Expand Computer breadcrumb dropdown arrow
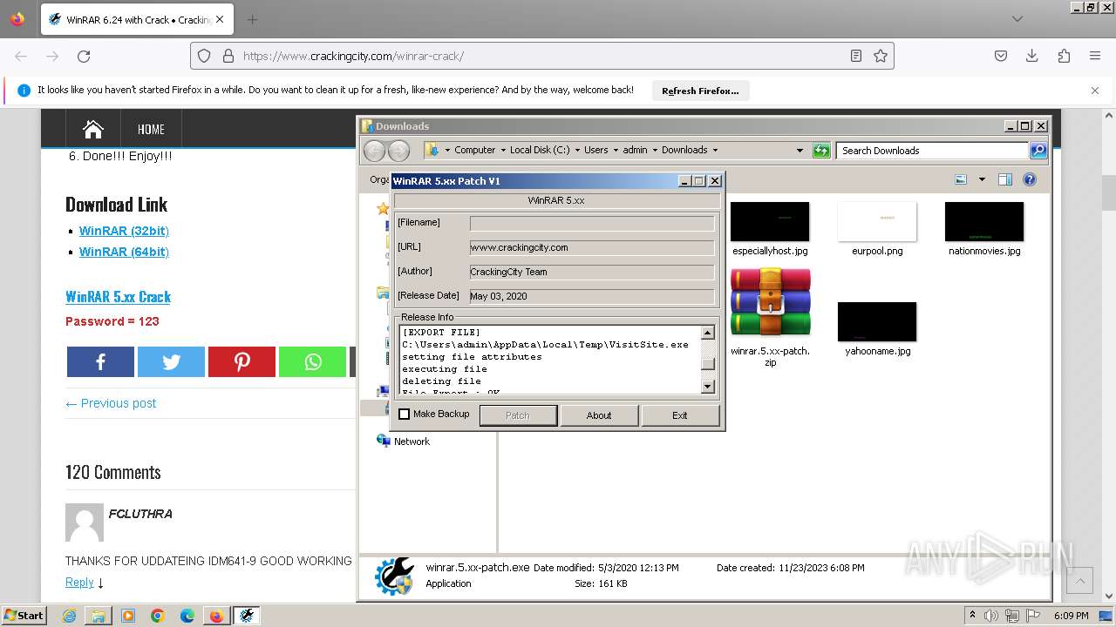The width and height of the screenshot is (1116, 627). [503, 150]
